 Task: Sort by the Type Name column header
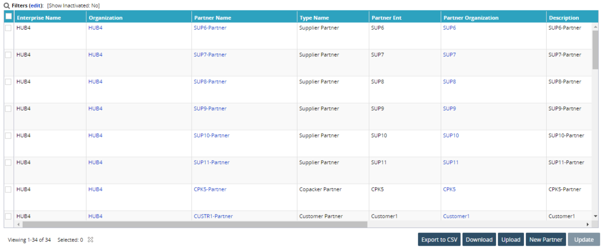click(314, 18)
